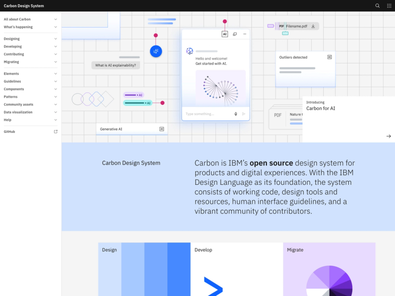
Task: Click the pop-out window icon in chat
Action: point(235,34)
